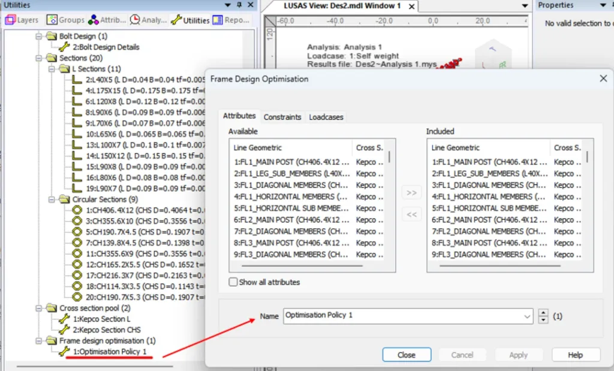
Task: Click the Available list vertical scrollbar
Action: click(390, 204)
